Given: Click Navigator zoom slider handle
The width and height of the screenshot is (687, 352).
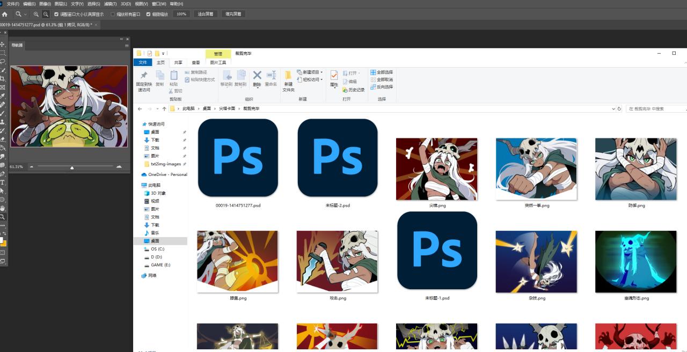Looking at the screenshot, I should [x=72, y=167].
